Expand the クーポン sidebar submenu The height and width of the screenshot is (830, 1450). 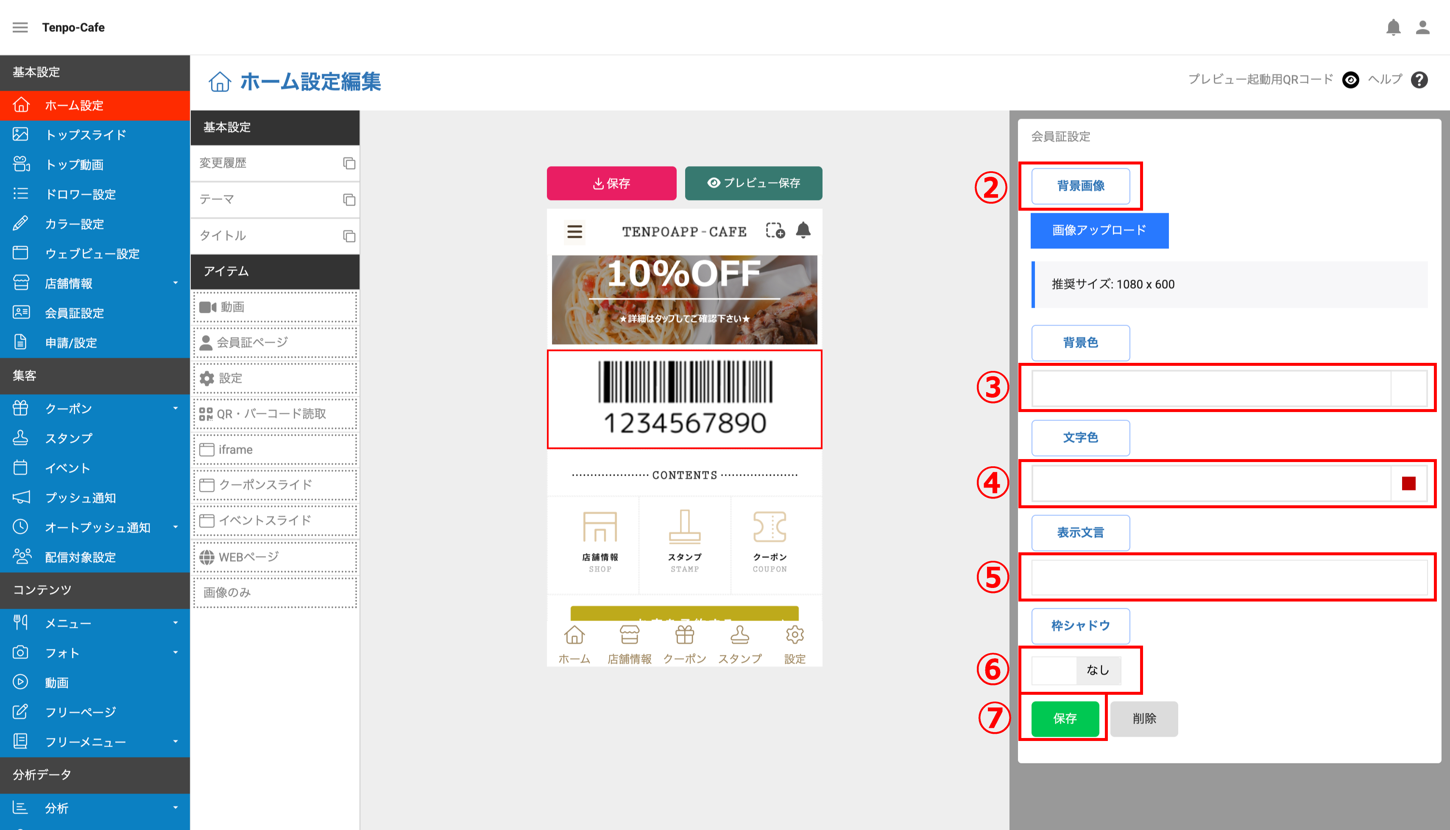click(x=176, y=409)
